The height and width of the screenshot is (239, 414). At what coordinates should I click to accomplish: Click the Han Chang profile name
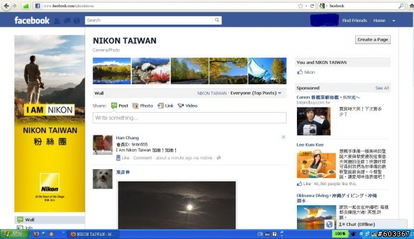pyautogui.click(x=127, y=138)
